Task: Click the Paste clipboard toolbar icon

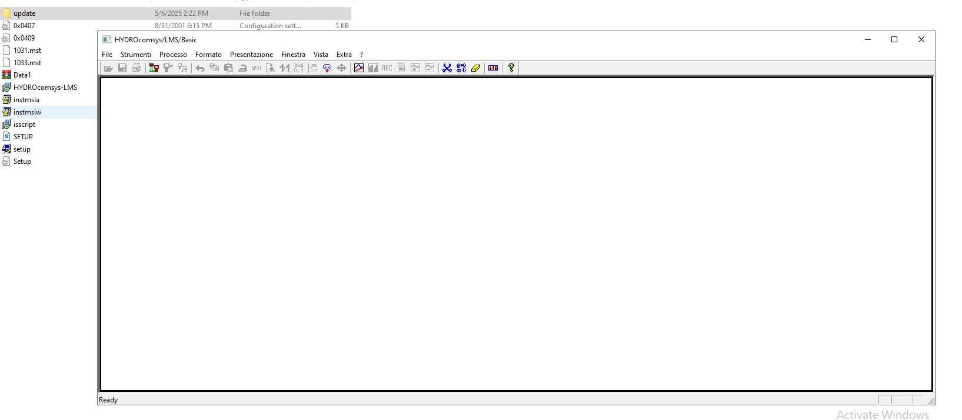Action: point(228,68)
